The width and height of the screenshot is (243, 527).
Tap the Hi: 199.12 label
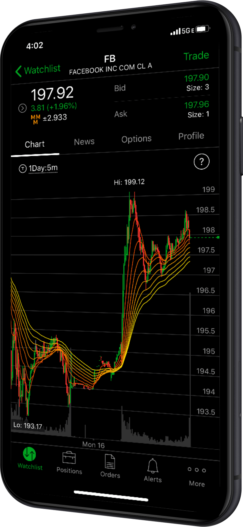click(129, 182)
